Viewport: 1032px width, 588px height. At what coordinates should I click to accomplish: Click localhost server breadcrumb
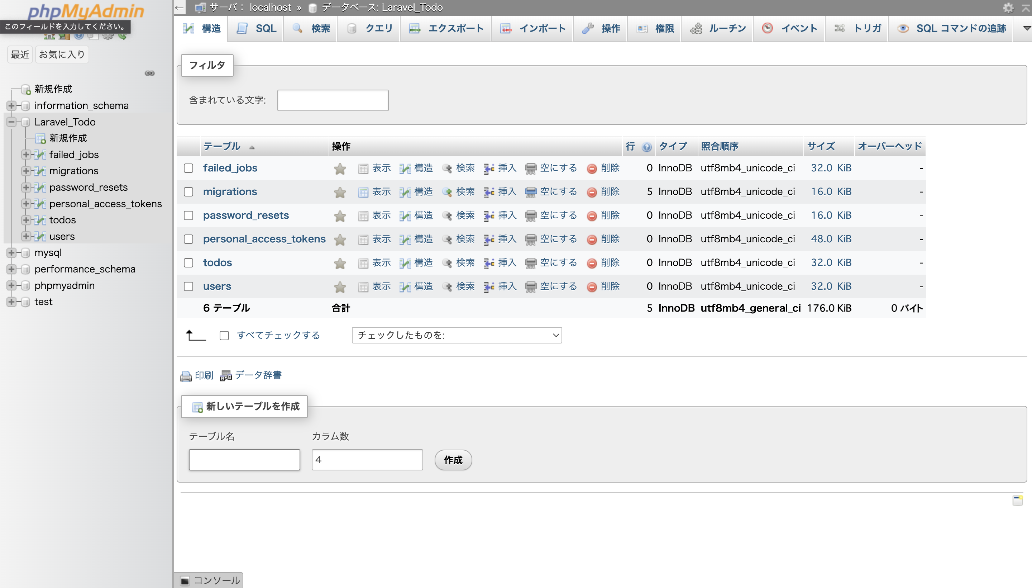[x=271, y=8]
